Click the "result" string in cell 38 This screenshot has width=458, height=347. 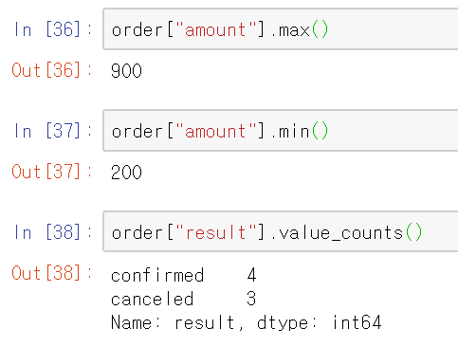(x=216, y=232)
